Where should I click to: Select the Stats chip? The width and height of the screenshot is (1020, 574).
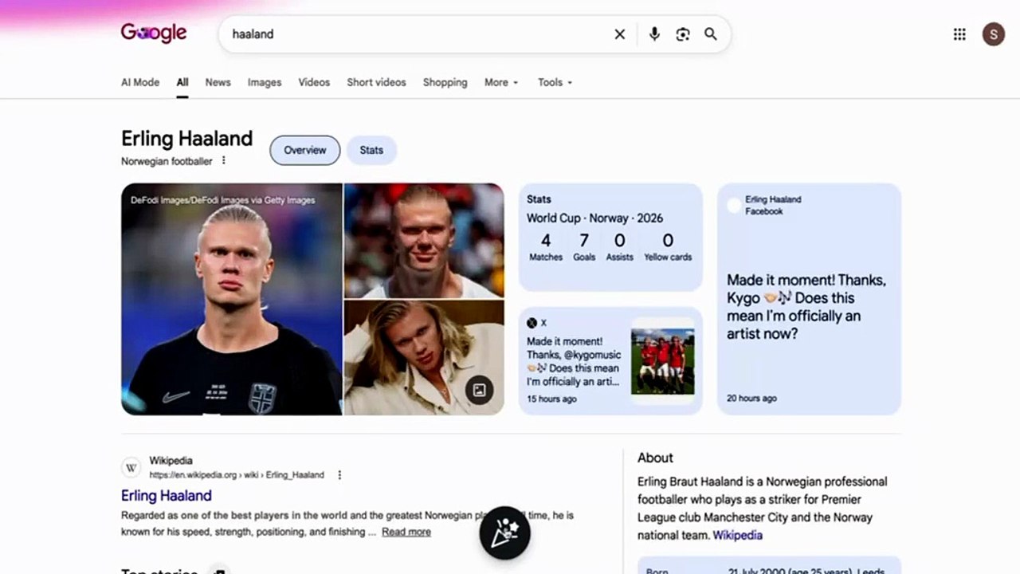point(371,150)
